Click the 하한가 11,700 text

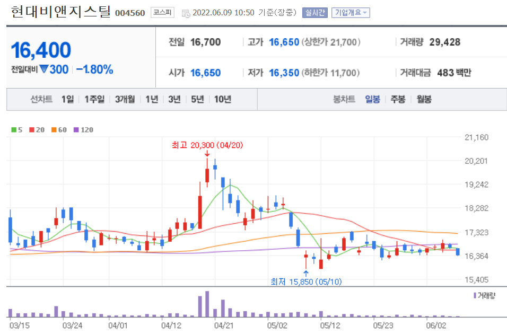(x=330, y=73)
